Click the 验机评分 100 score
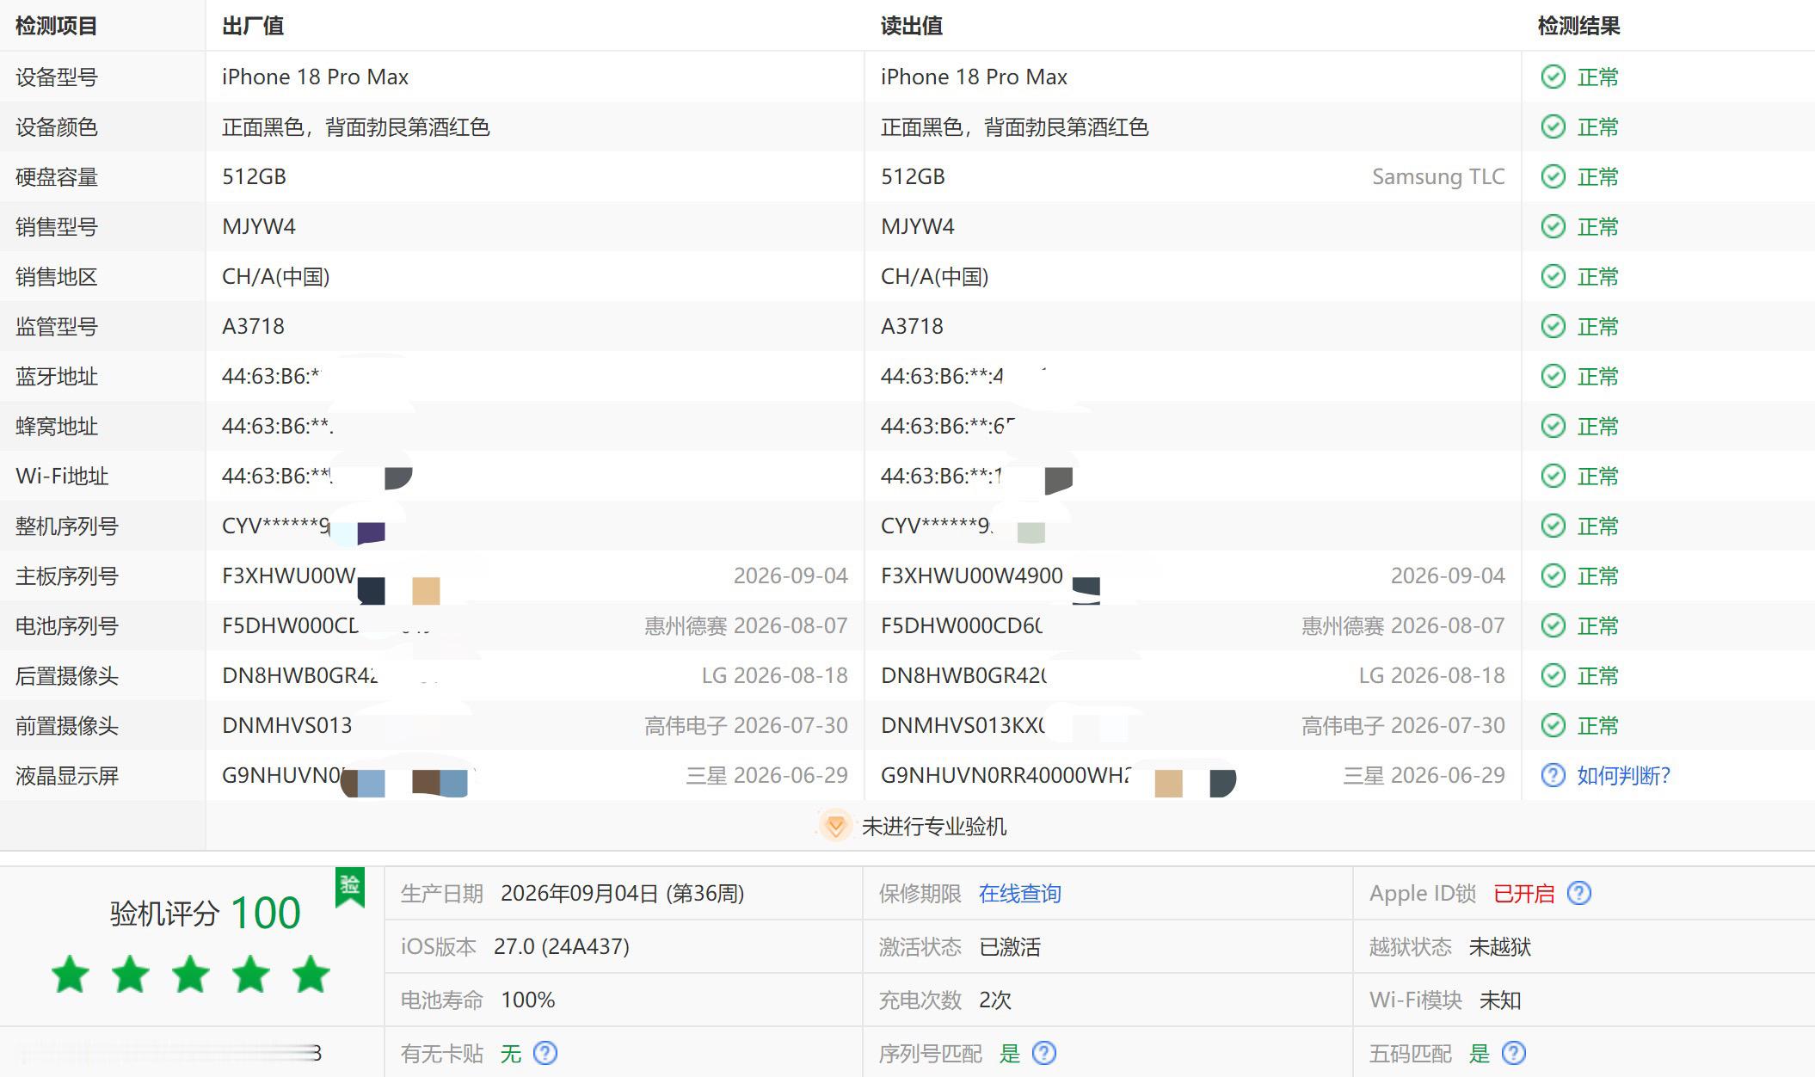Image resolution: width=1815 pixels, height=1077 pixels. point(266,913)
